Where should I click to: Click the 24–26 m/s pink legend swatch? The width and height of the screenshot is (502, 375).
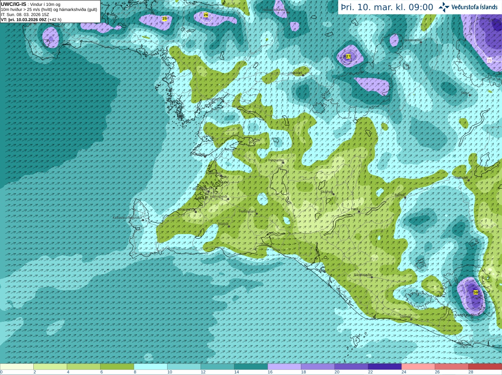coord(418,367)
